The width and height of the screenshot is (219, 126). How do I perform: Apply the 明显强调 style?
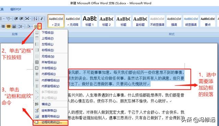[191, 21]
